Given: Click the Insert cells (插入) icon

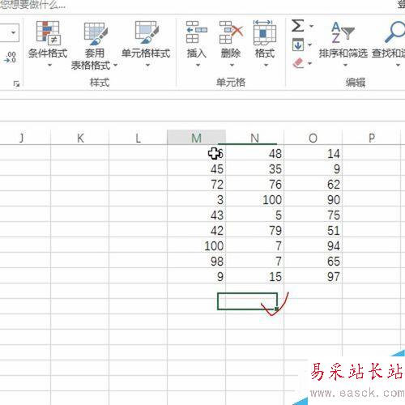Looking at the screenshot, I should pyautogui.click(x=197, y=32).
